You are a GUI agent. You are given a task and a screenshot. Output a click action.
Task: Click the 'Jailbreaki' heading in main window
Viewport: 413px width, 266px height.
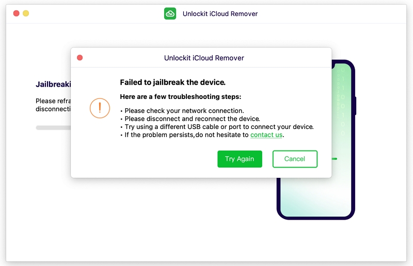pos(53,84)
